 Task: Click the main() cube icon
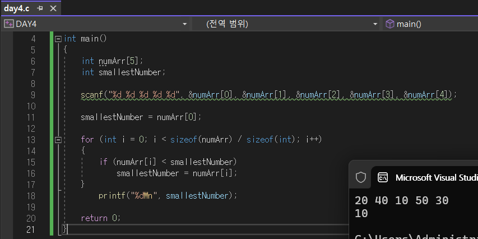point(389,24)
